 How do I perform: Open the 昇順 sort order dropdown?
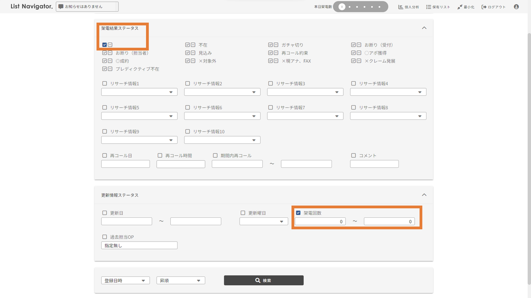pos(181,280)
